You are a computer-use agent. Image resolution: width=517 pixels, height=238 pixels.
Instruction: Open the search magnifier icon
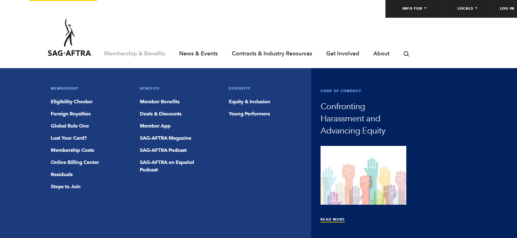coord(406,54)
